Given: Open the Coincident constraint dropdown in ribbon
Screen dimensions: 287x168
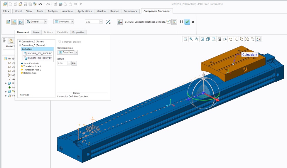Looking at the screenshot, I should coord(72,22).
